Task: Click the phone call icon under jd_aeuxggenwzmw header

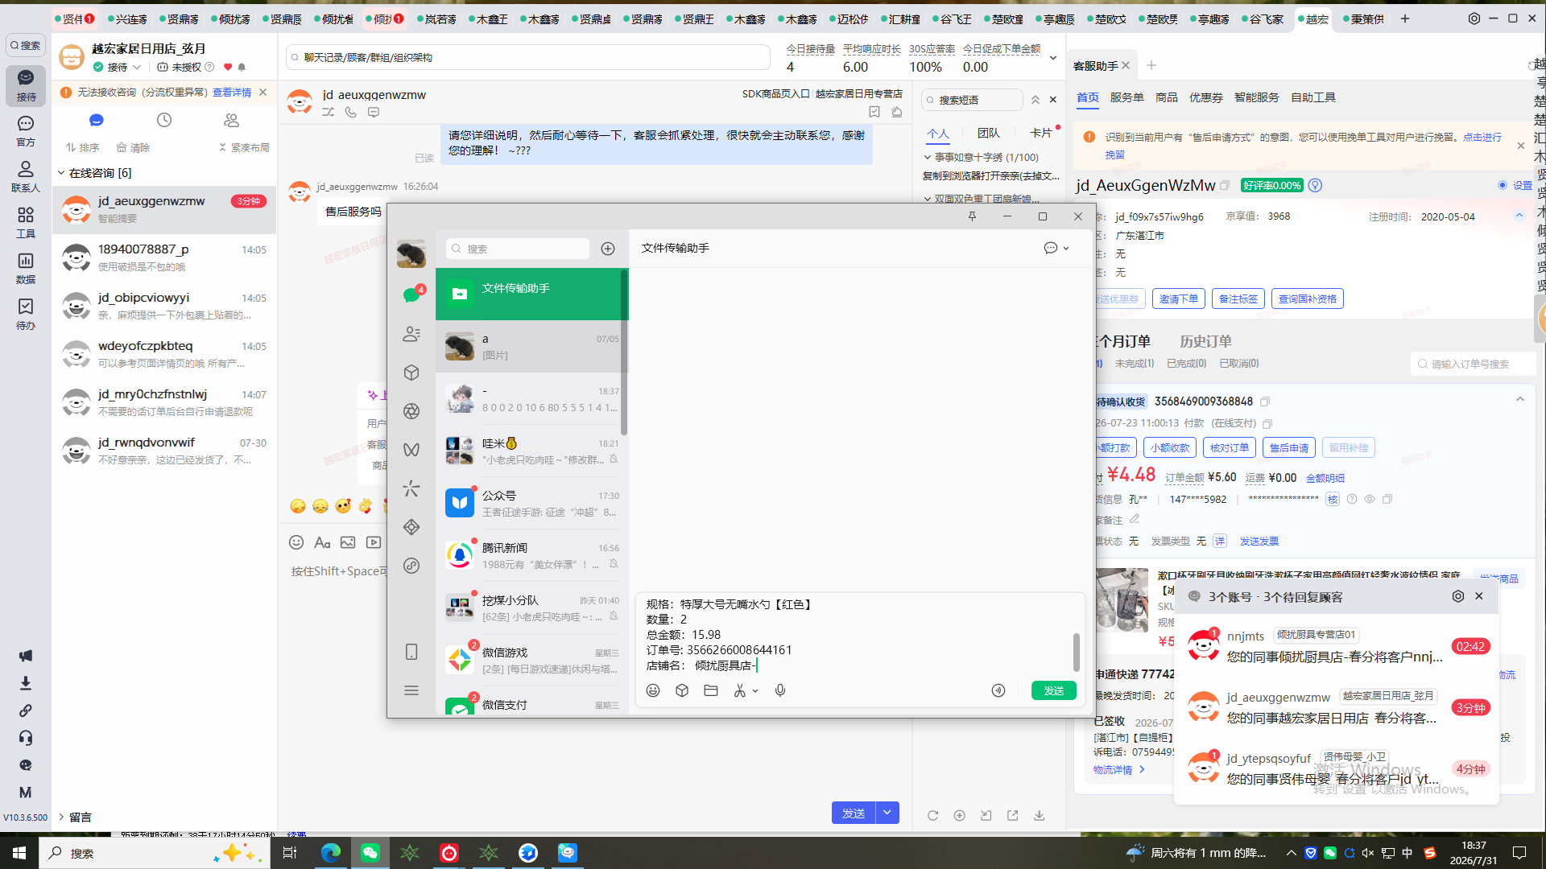Action: tap(351, 113)
